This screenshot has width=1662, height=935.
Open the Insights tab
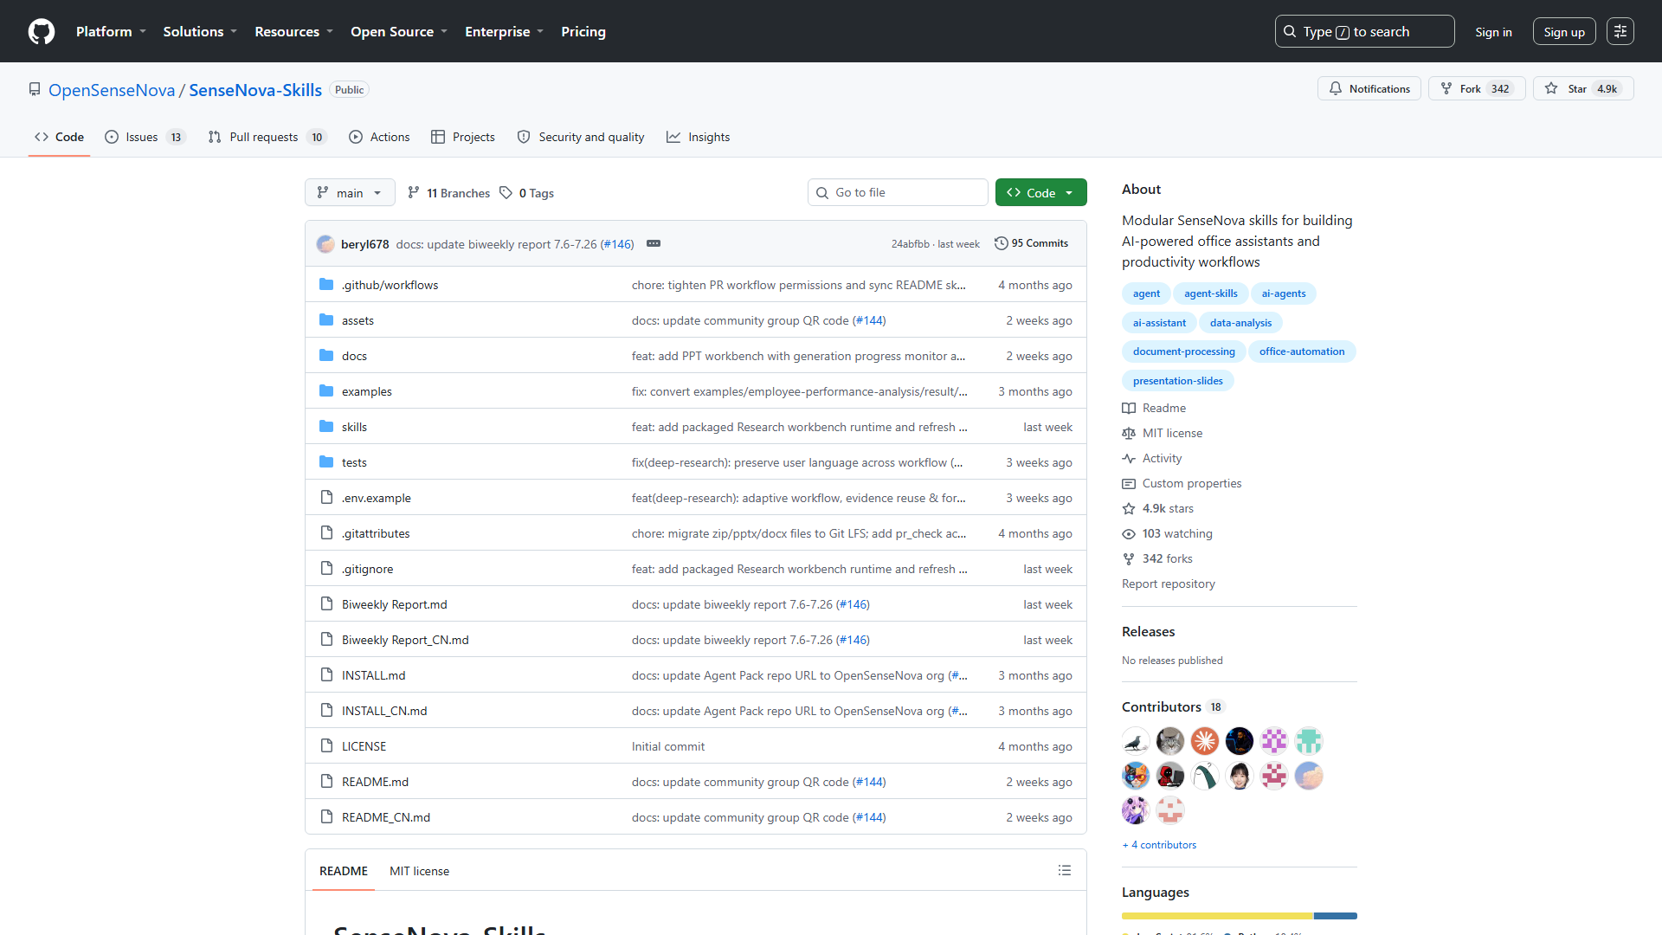tap(699, 138)
